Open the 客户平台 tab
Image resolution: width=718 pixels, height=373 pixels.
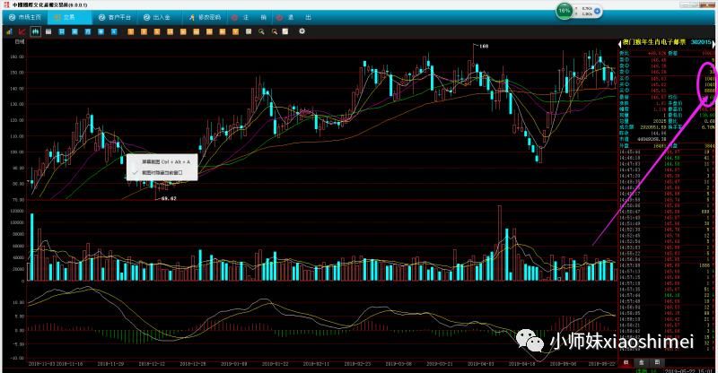(115, 17)
